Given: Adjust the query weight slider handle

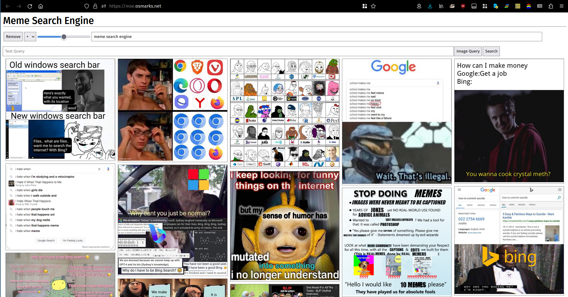Looking at the screenshot, I should 64,37.
